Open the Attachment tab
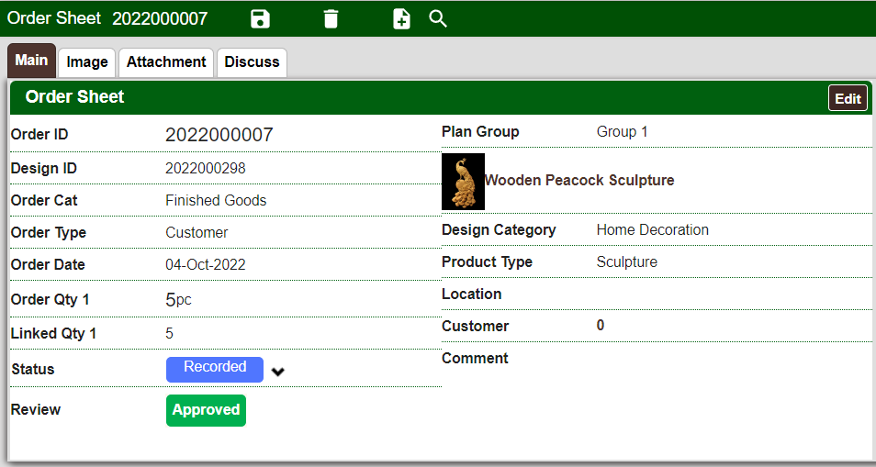The image size is (876, 467). [166, 62]
